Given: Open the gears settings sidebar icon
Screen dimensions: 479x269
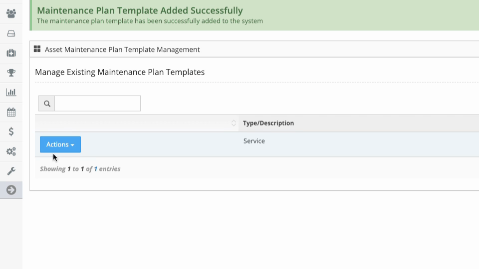Looking at the screenshot, I should point(11,151).
